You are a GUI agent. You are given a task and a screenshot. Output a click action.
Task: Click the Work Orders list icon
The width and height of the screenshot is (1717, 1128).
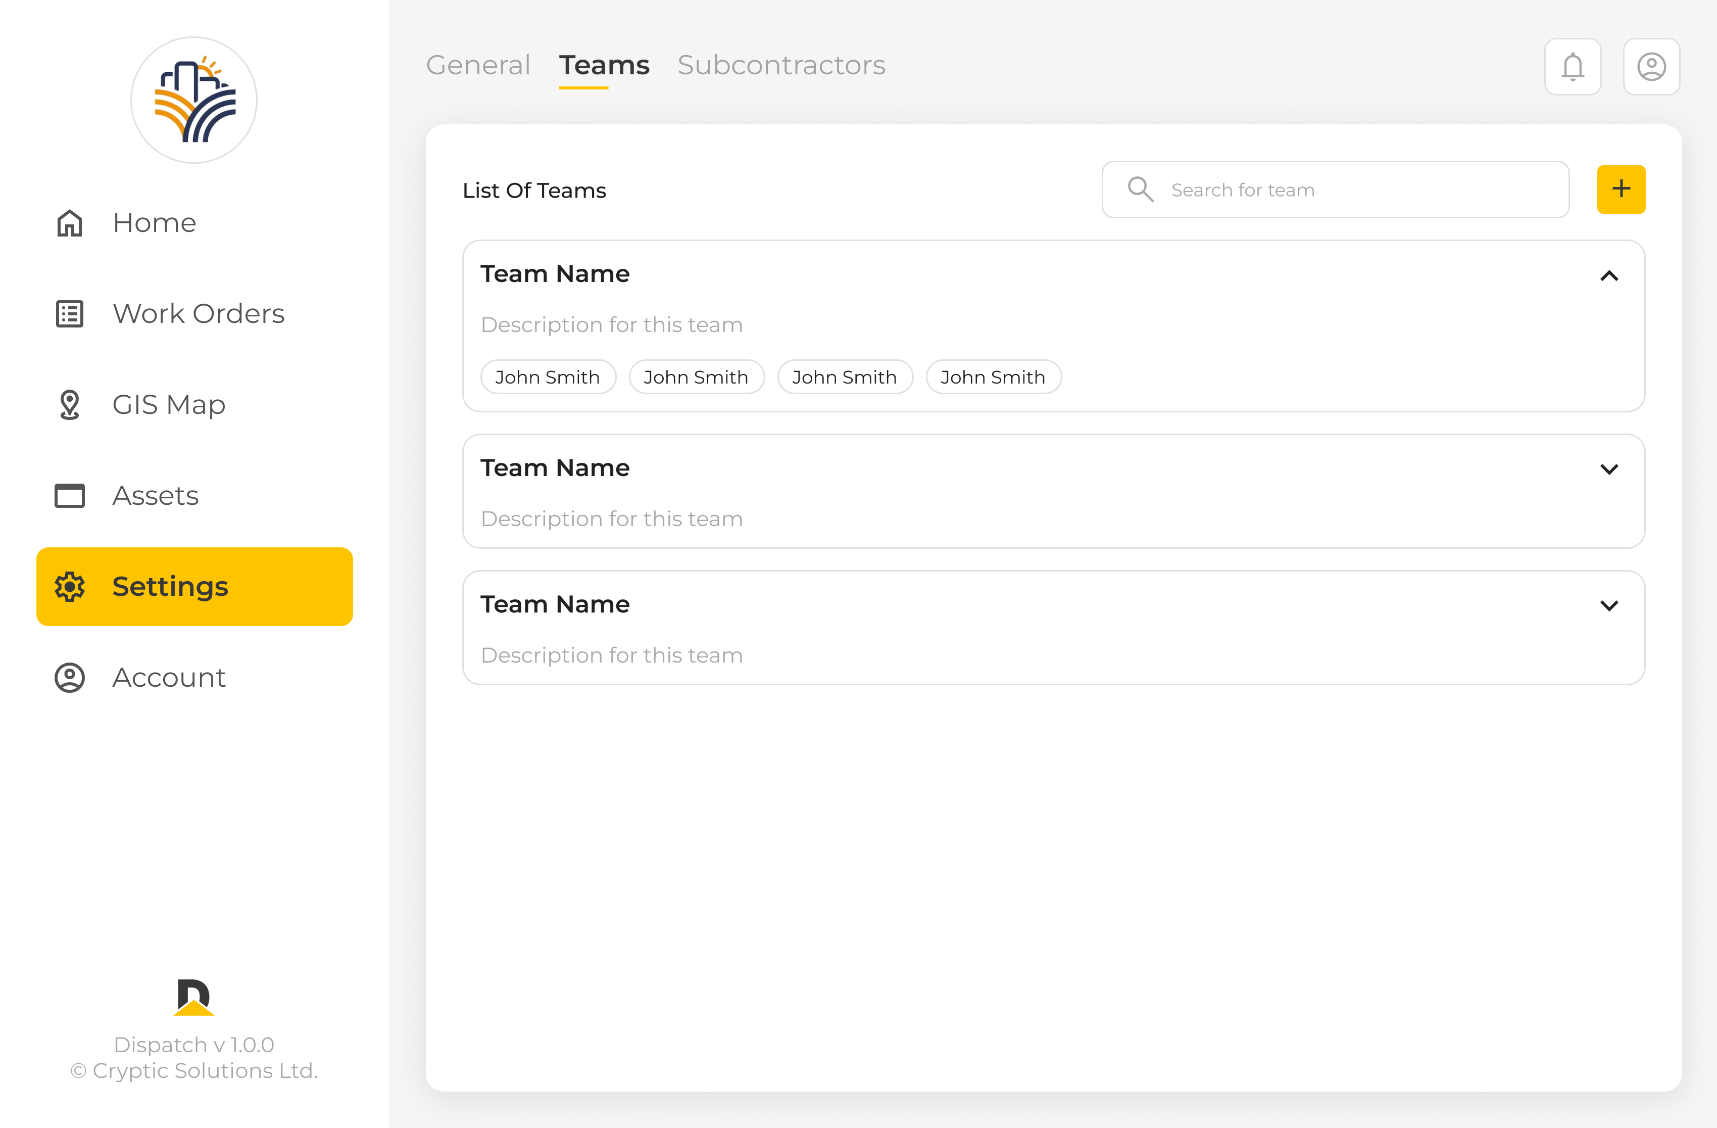(70, 314)
